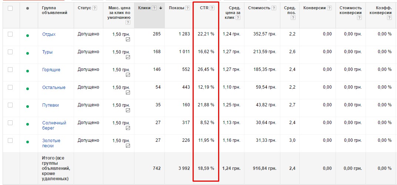The image size is (397, 185).
Task: Sort by Клики using the down arrow
Action: (x=161, y=8)
